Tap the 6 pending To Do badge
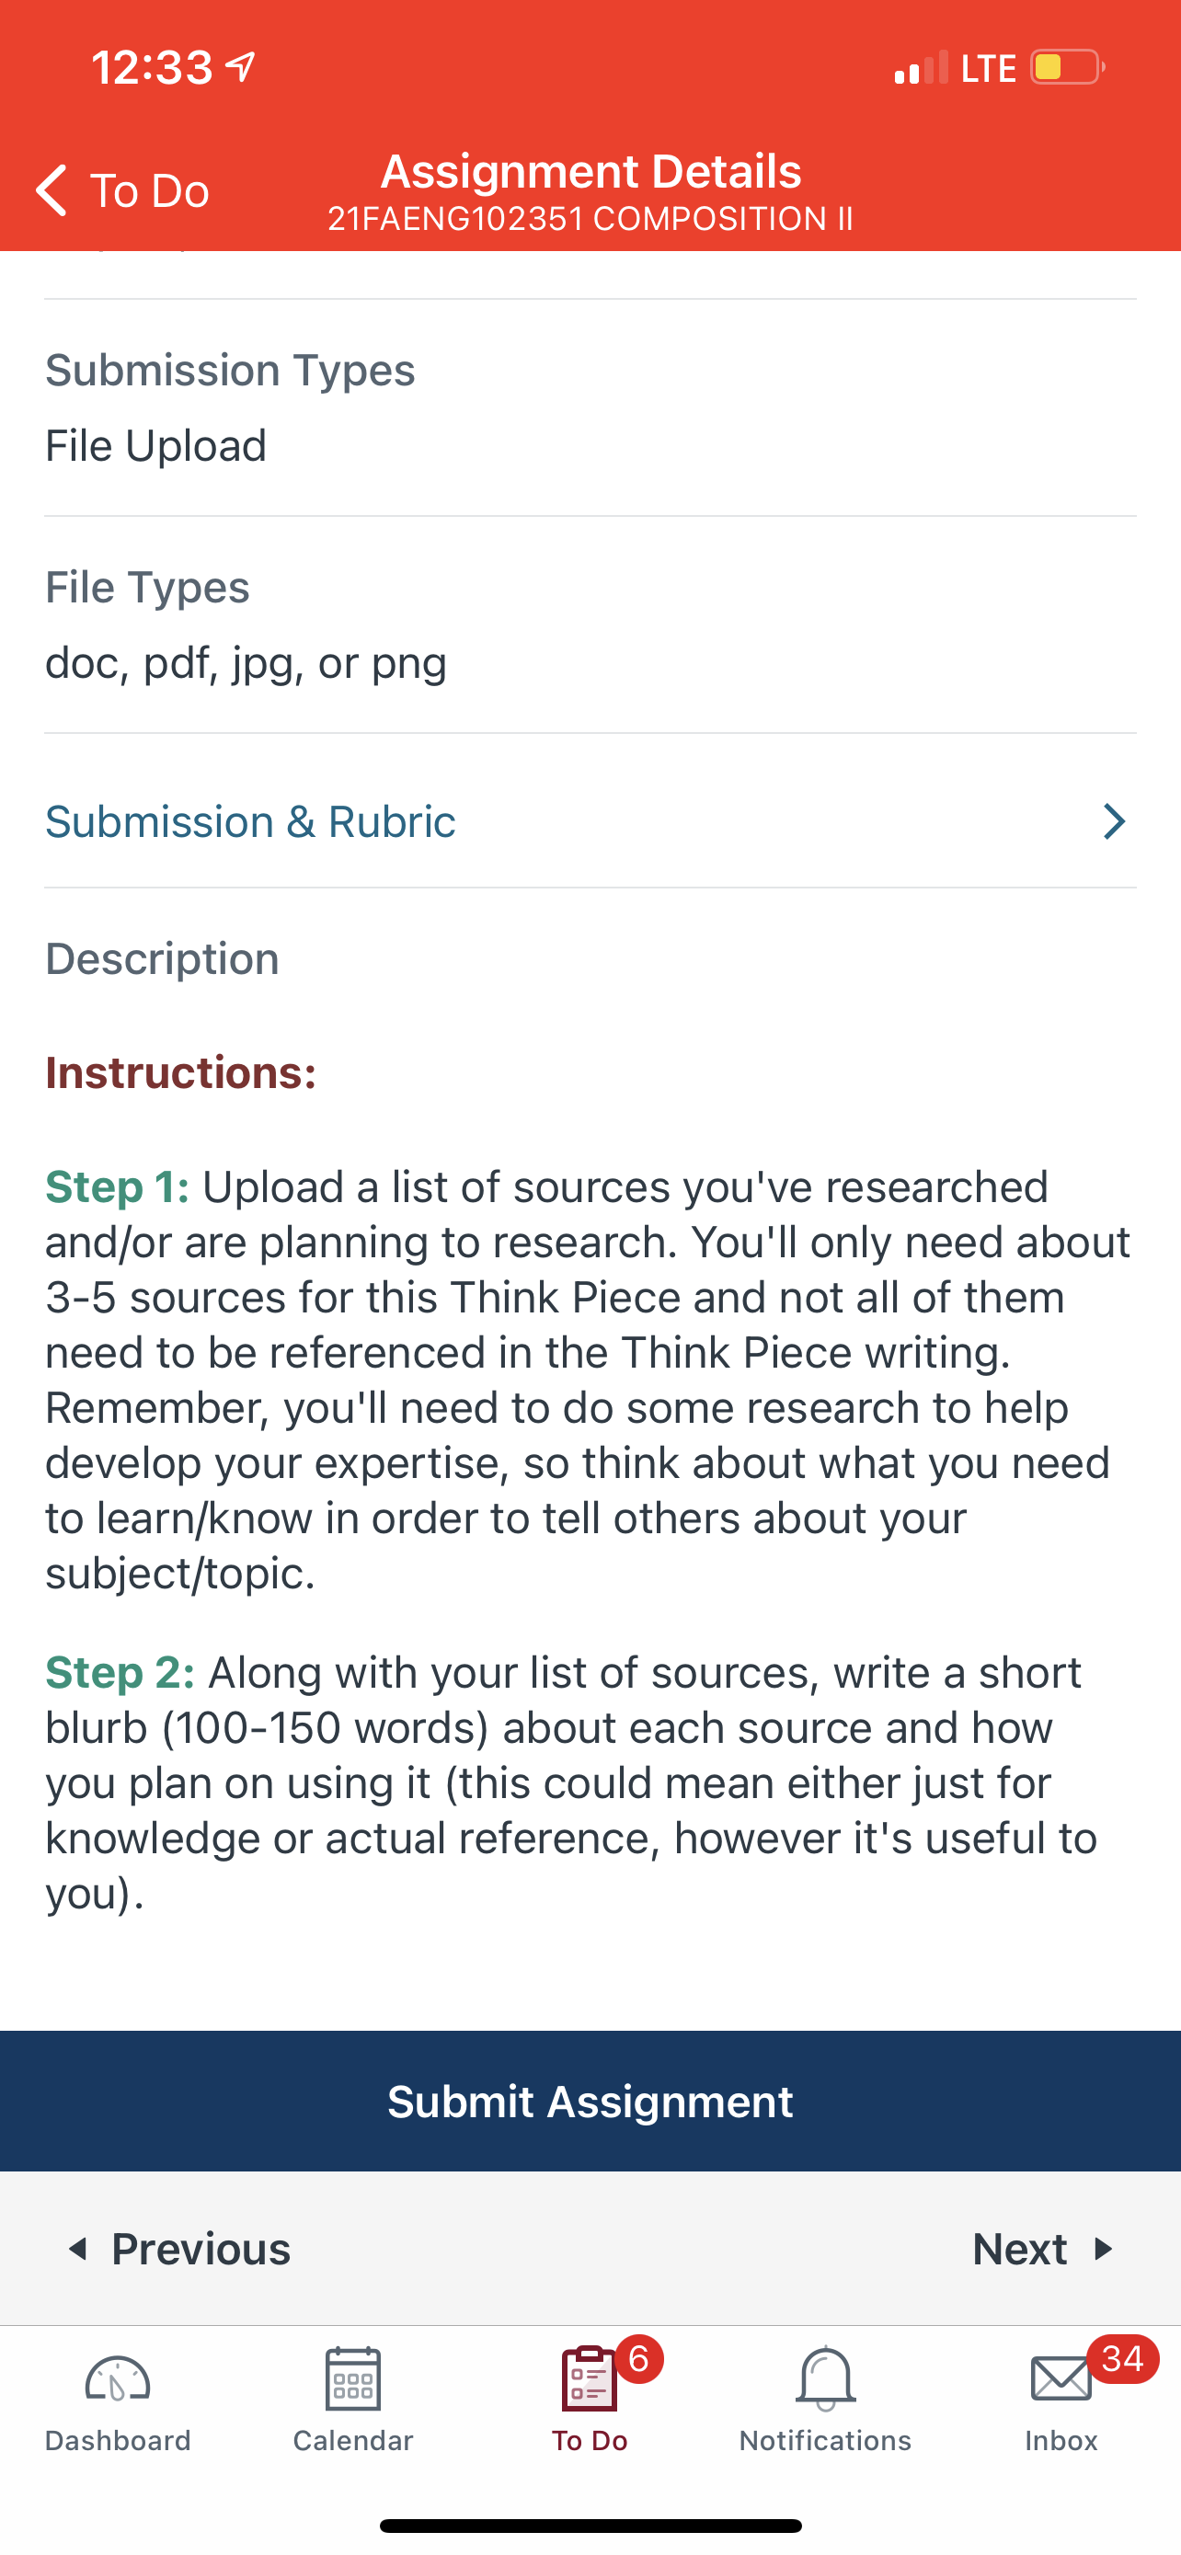Screen dimensions: 1181x2555 [x=639, y=2358]
